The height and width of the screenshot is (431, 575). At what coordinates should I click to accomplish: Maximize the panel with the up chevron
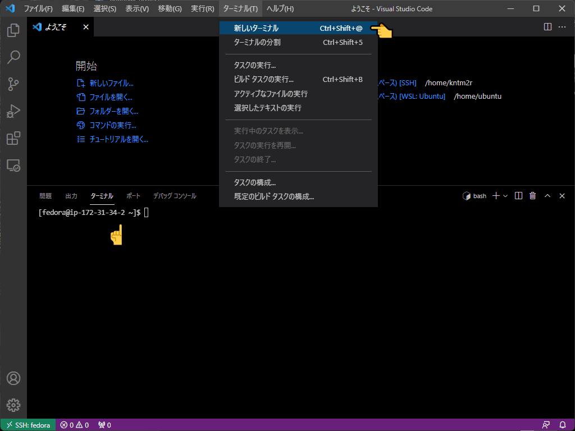point(547,196)
